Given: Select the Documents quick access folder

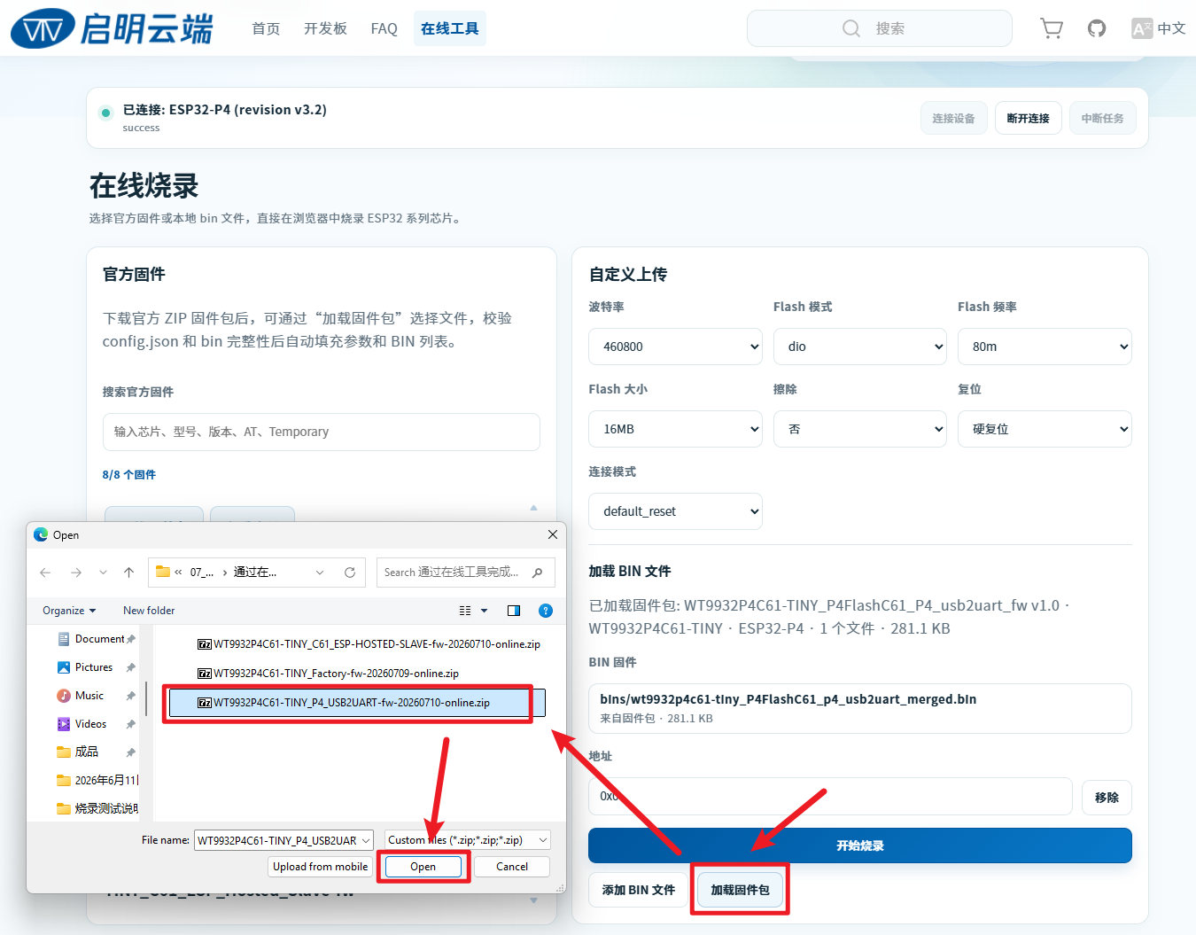Looking at the screenshot, I should tap(96, 639).
